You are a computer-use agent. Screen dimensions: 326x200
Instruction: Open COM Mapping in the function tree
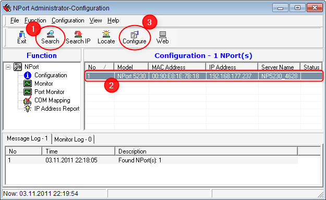coord(52,100)
